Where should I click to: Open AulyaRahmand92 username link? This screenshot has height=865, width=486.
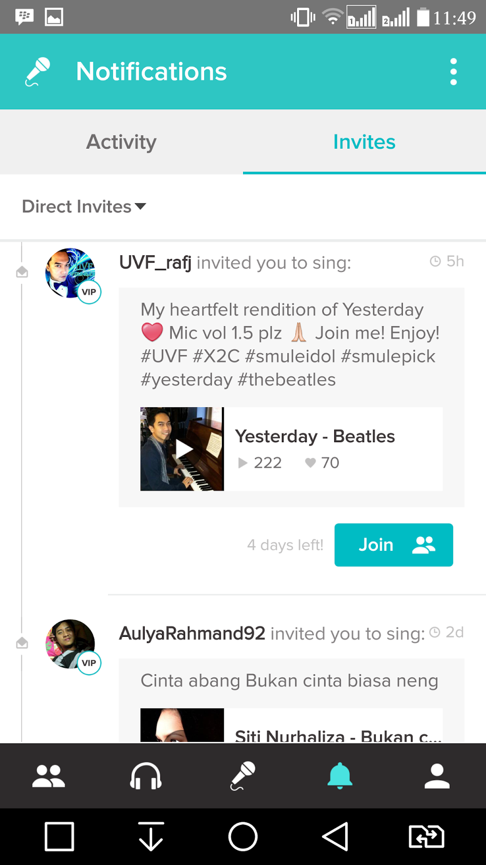[192, 633]
